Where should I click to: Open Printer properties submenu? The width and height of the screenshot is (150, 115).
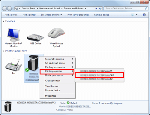57,71
